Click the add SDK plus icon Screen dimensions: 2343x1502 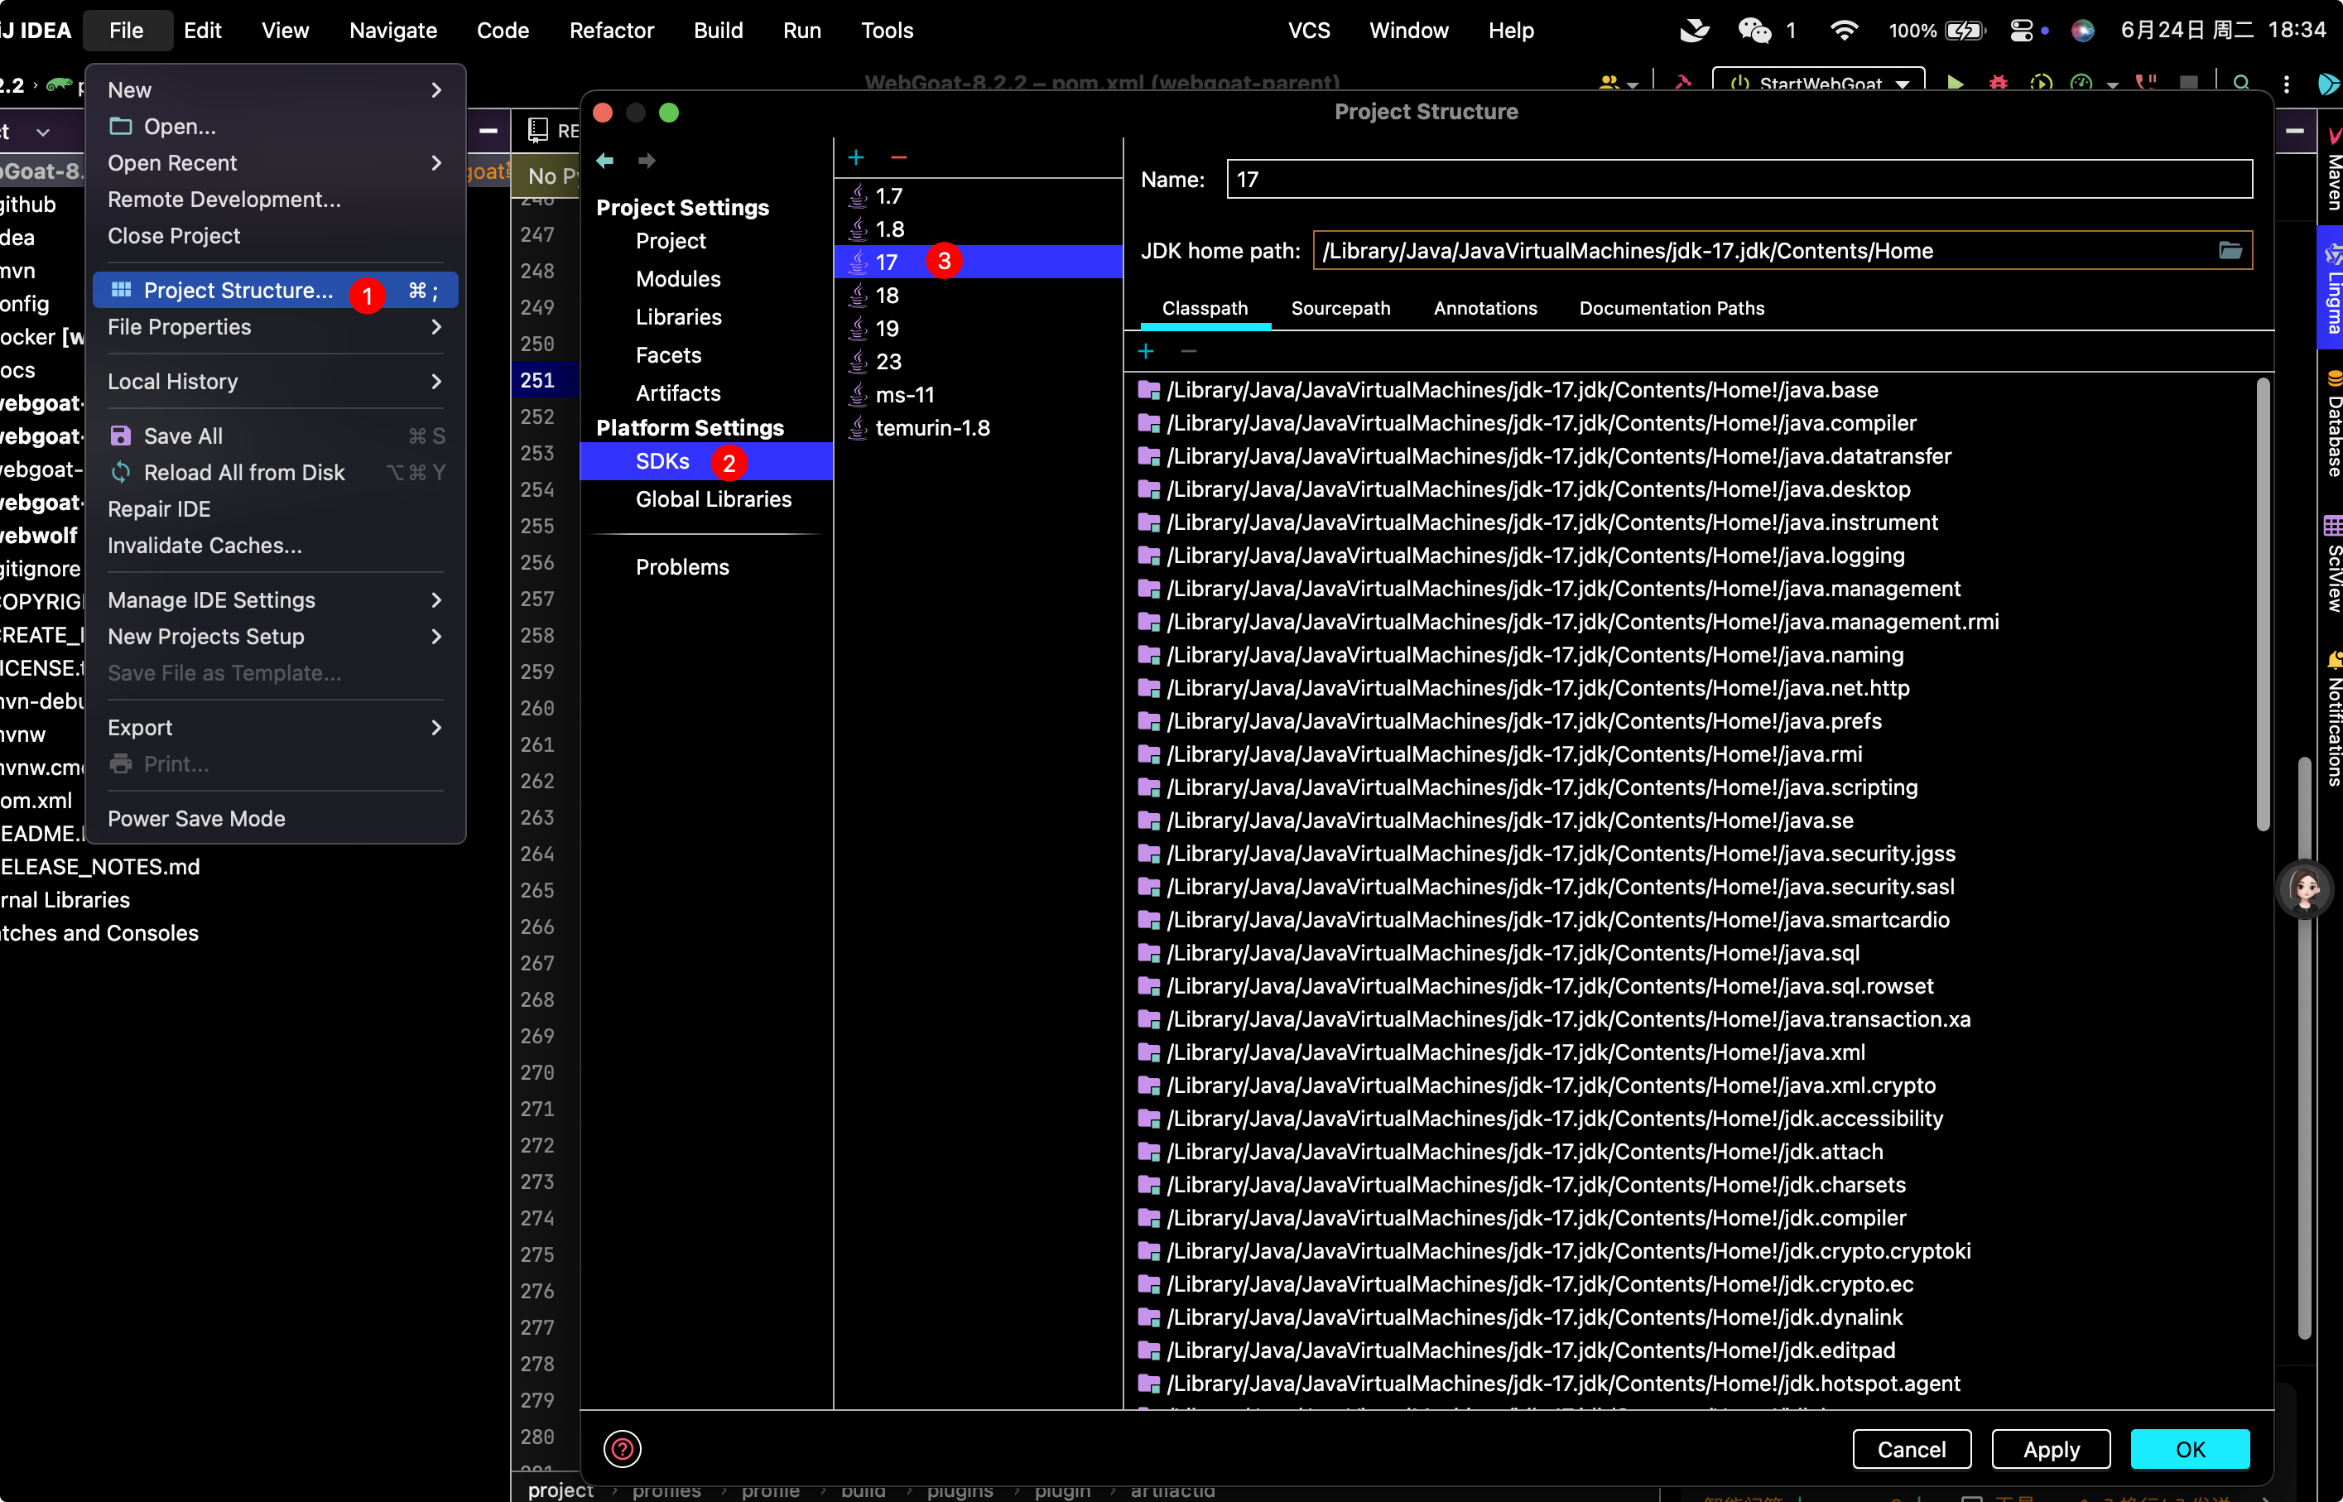point(856,157)
